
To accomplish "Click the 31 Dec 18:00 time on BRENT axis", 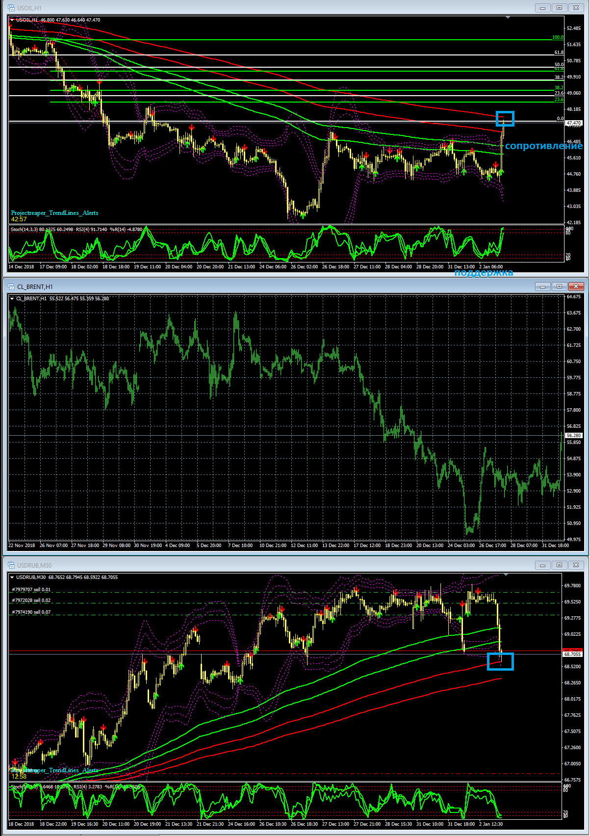I will click(555, 546).
